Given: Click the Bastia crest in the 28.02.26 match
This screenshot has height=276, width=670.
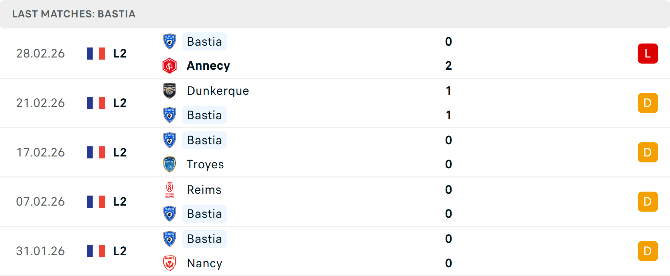Looking at the screenshot, I should pyautogui.click(x=170, y=41).
